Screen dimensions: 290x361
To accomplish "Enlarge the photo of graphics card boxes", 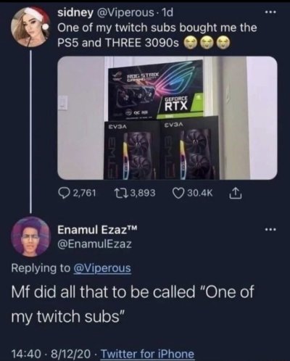I will point(167,118).
